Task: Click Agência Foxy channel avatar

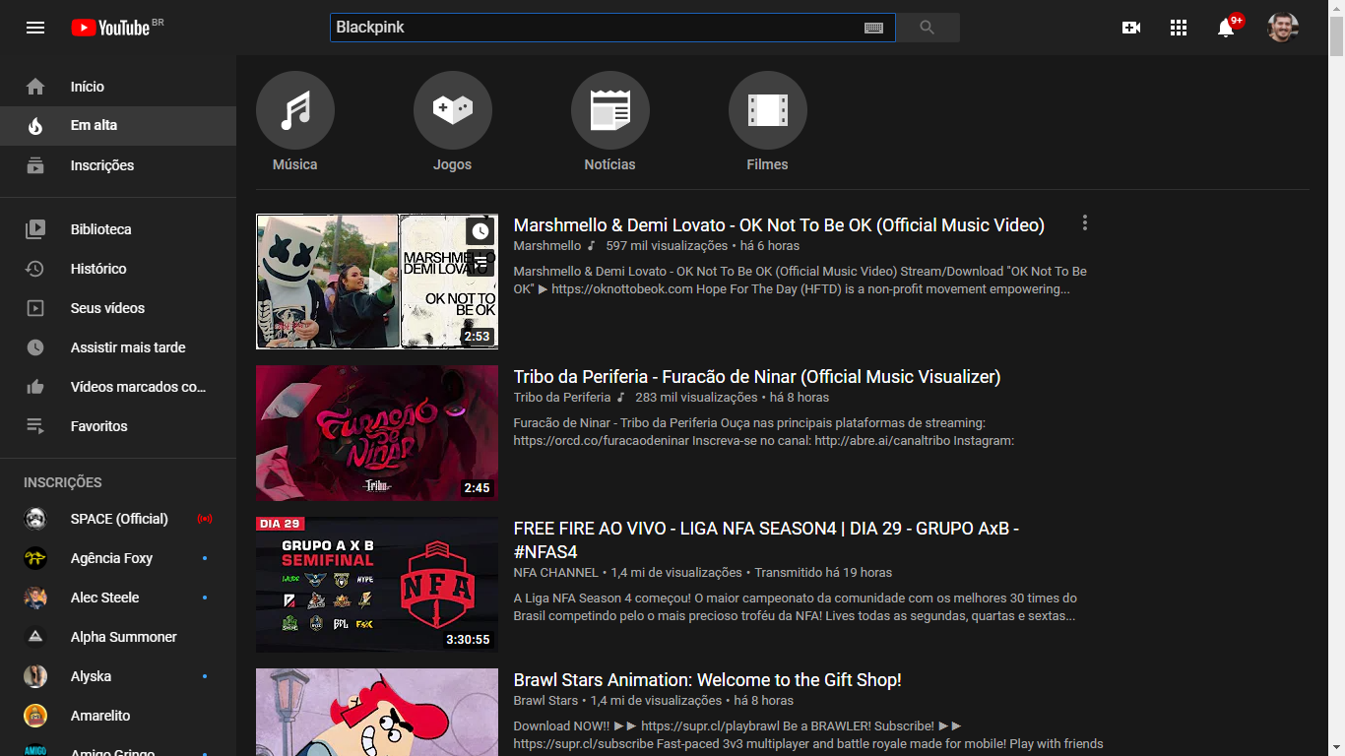Action: pos(35,558)
